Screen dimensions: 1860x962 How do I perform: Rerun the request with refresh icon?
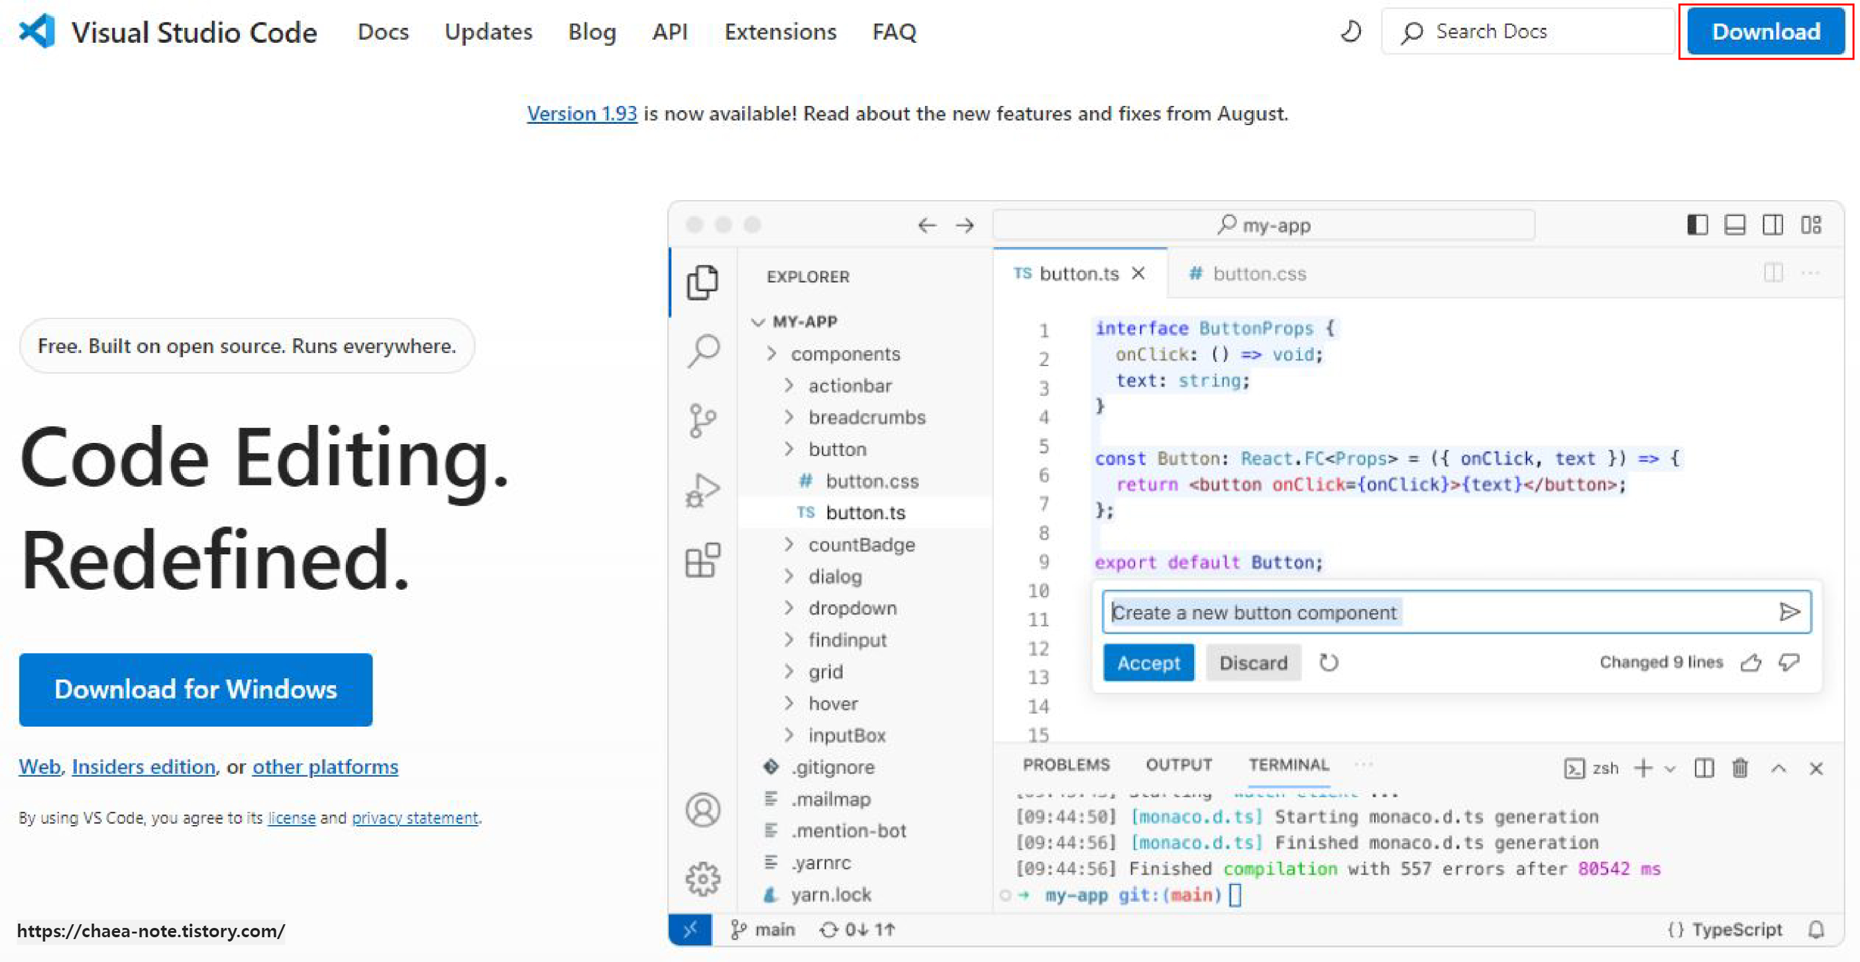pyautogui.click(x=1329, y=662)
